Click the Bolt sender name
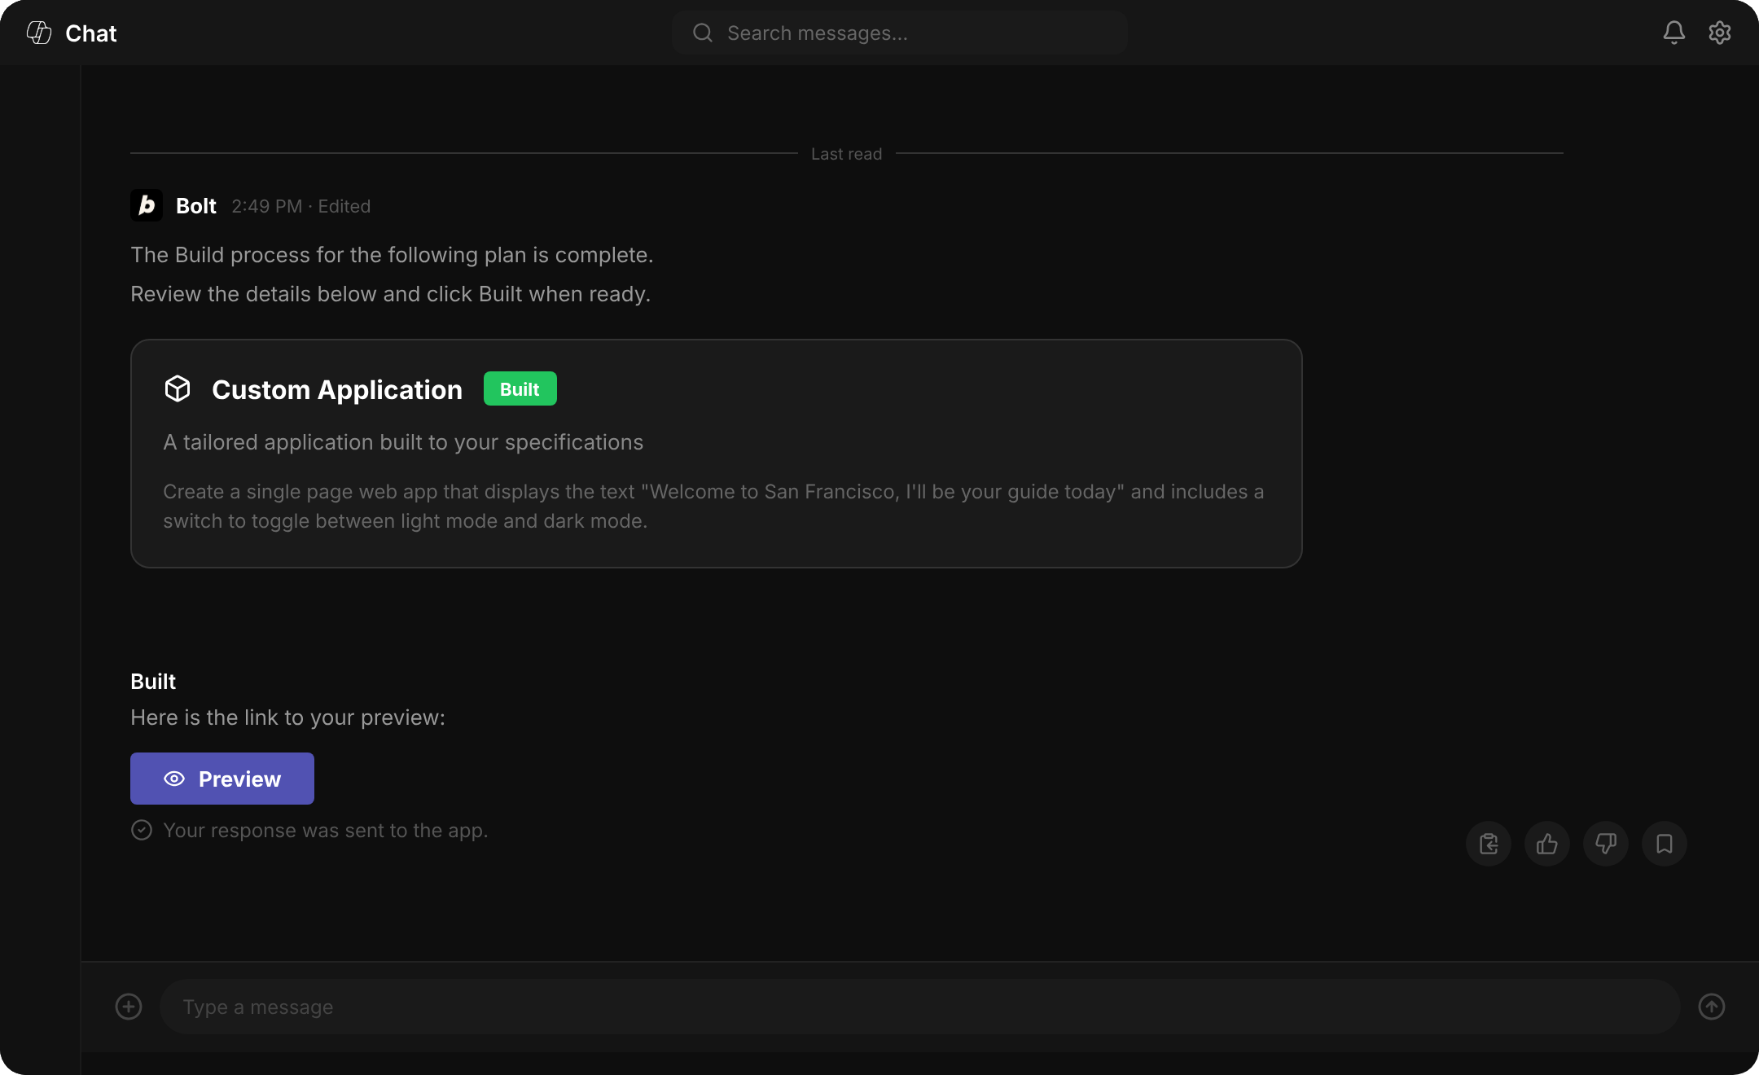The image size is (1759, 1075). tap(196, 206)
